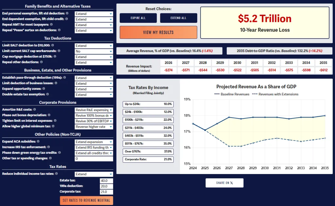Click info icon beside End dependent exemption

click(x=67, y=19)
